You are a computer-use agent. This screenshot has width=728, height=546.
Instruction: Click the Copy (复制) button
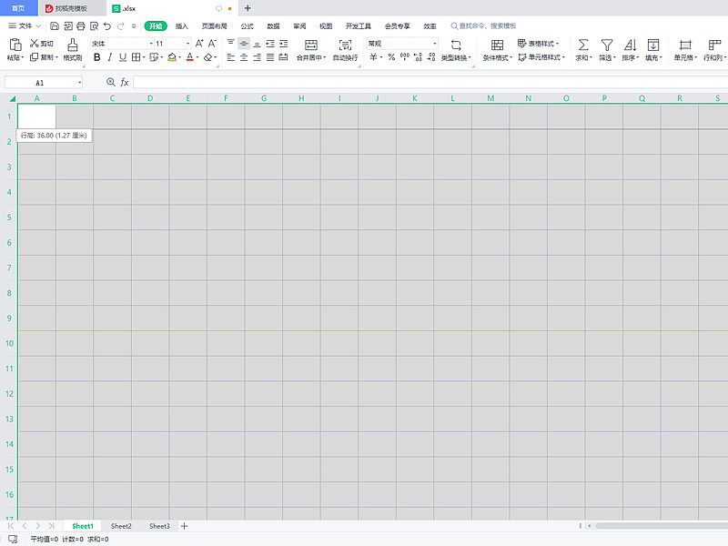point(43,57)
